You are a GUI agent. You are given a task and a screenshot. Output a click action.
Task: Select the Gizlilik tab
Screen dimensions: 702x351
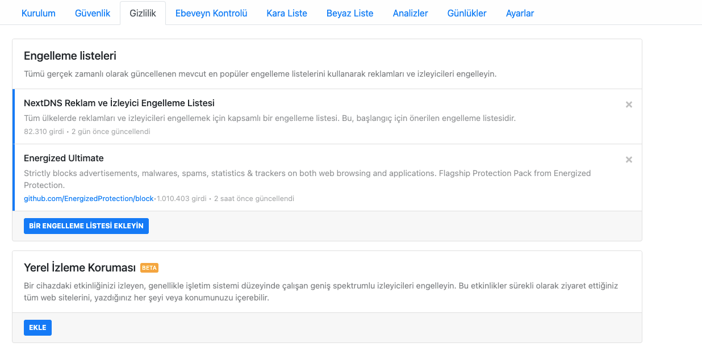point(143,13)
